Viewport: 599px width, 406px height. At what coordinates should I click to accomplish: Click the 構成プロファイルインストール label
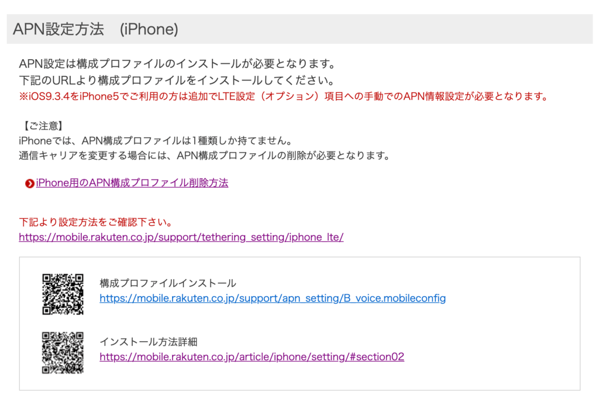click(168, 283)
